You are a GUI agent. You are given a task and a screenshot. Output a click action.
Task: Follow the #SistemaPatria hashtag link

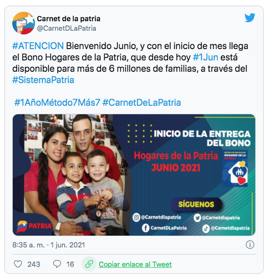click(x=43, y=80)
